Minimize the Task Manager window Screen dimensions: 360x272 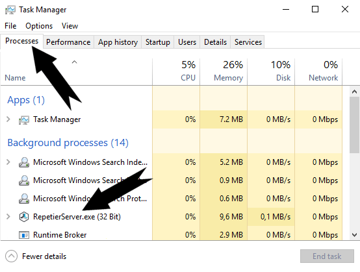286,9
